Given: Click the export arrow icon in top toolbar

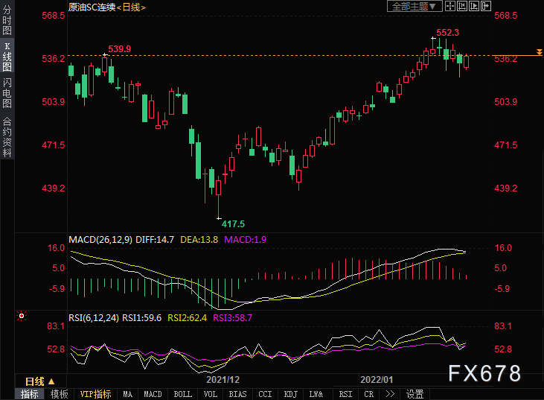Looking at the screenshot, I should point(487,7).
